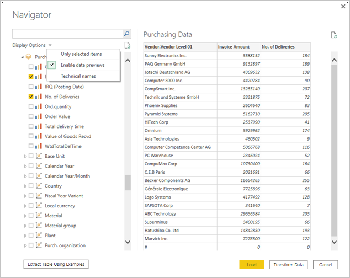
Task: Click bar chart icon for IRQ (Posting Date)
Action: click(x=39, y=87)
